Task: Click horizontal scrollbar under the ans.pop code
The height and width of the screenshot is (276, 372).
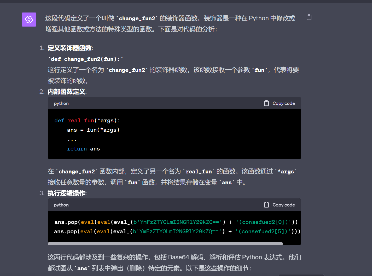Action: click(x=165, y=244)
